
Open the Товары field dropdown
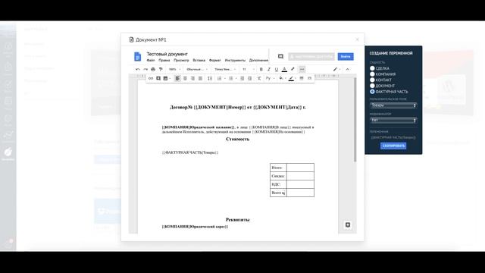pyautogui.click(x=393, y=105)
